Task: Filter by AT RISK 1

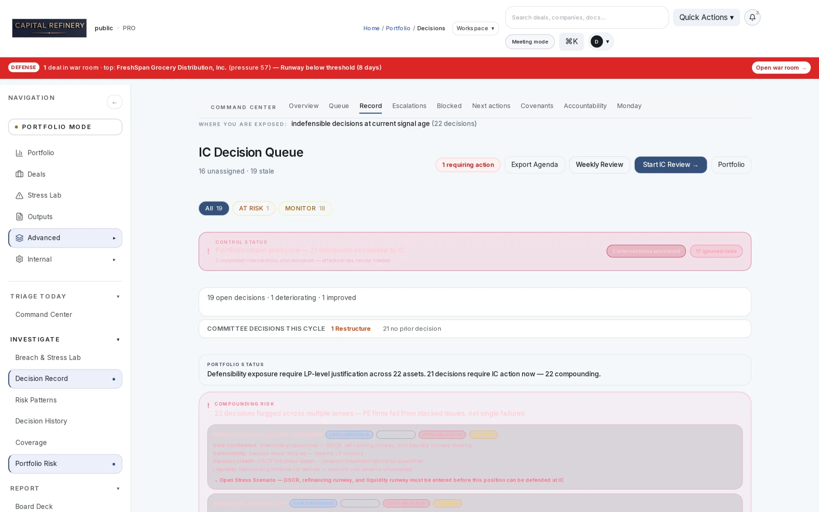Action: 254,208
